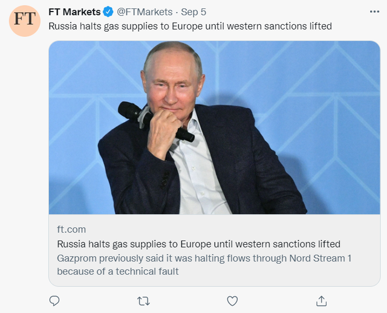The image size is (387, 313).
Task: Share the tweet via the share icon
Action: [x=322, y=300]
